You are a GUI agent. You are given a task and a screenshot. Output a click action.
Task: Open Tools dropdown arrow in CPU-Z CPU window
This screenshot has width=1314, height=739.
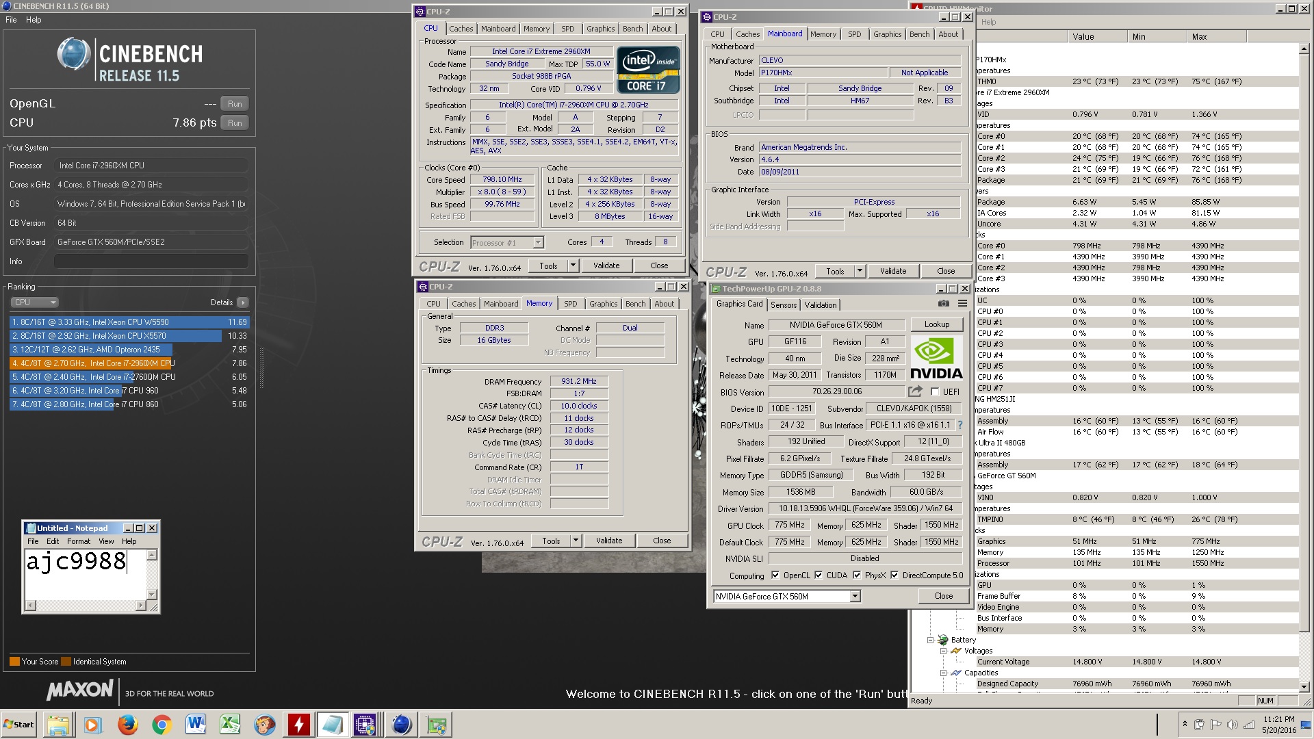point(573,265)
